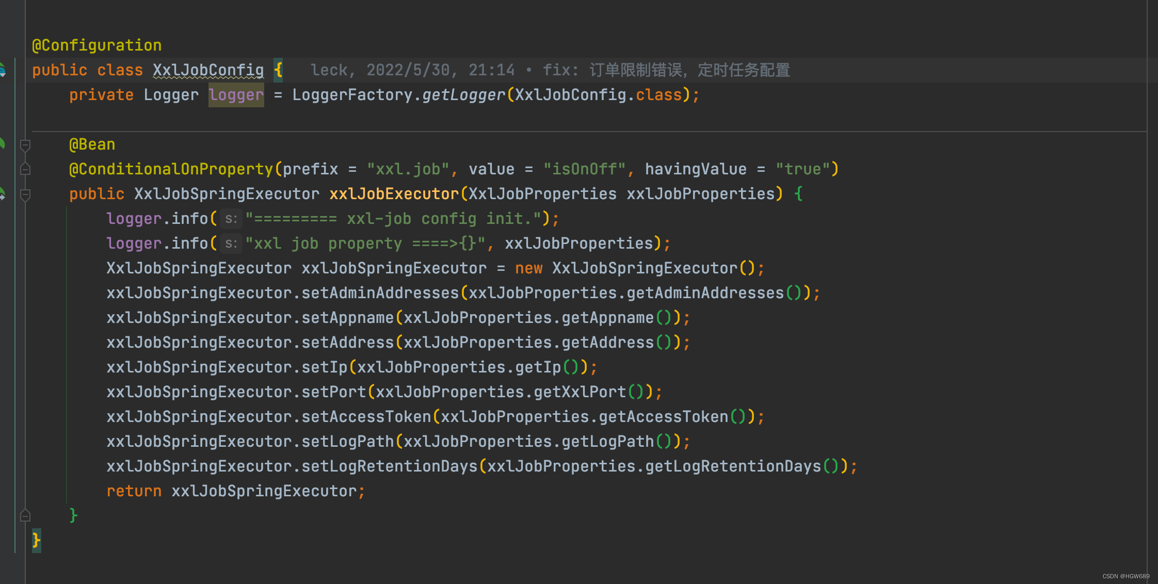Click the setLogPath method call
Screen dimensions: 1158x584
348,442
